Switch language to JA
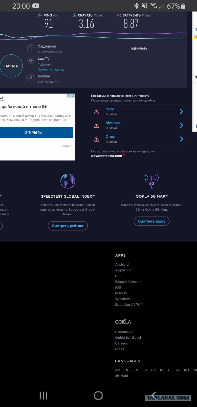 [177, 370]
